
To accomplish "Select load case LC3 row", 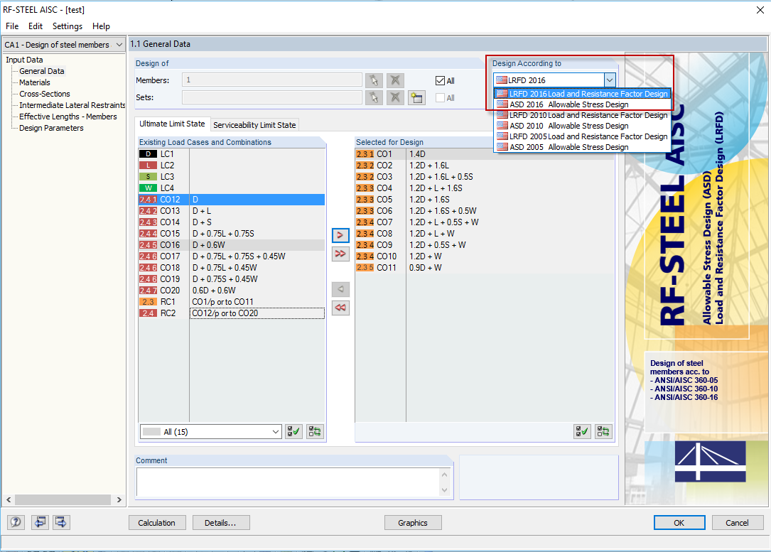I will pos(232,176).
